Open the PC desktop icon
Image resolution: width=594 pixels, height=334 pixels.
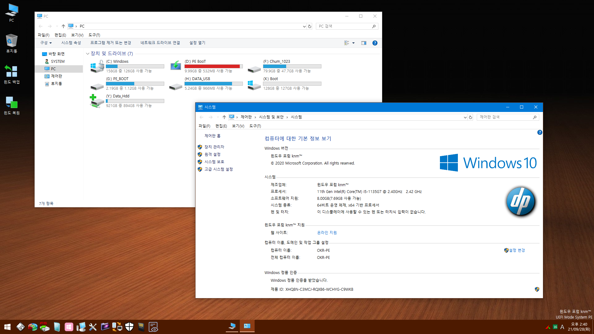[11, 13]
